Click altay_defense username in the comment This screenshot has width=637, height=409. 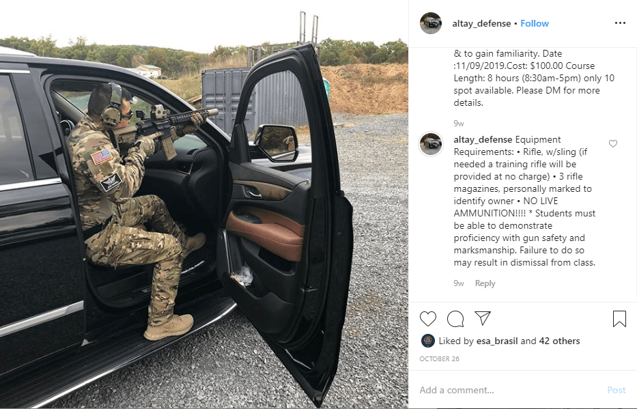click(483, 140)
